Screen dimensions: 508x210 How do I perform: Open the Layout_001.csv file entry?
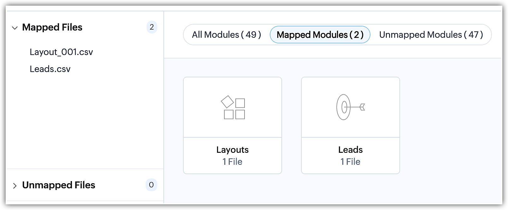(61, 52)
